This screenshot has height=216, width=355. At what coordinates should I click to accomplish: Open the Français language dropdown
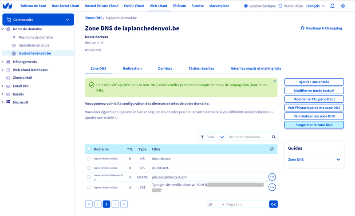tap(316, 6)
